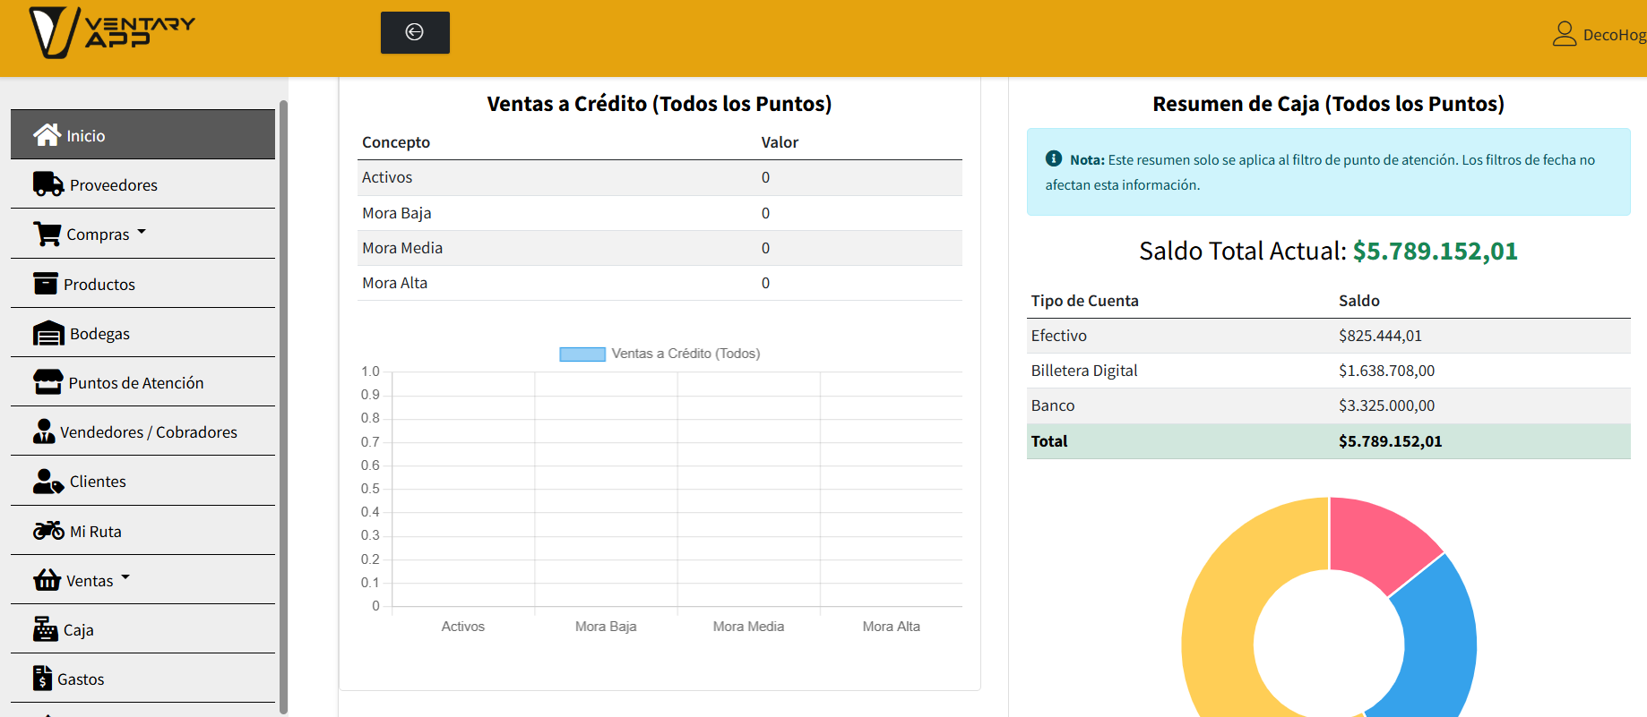This screenshot has height=717, width=1647.
Task: Click the Total row amount $5.789.152,01
Action: (x=1390, y=441)
